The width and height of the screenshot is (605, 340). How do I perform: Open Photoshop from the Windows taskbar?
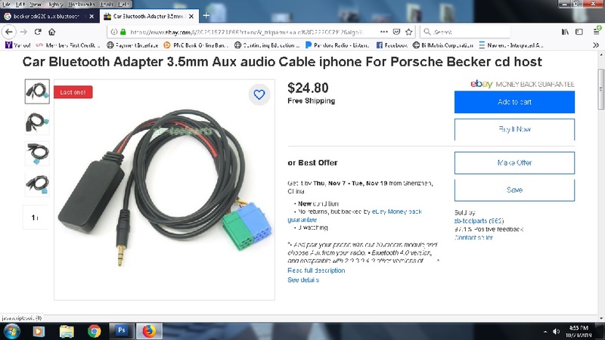[x=121, y=331]
